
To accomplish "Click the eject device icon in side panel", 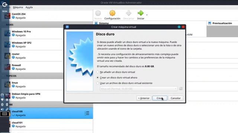I will pyautogui.click(x=7, y=100).
